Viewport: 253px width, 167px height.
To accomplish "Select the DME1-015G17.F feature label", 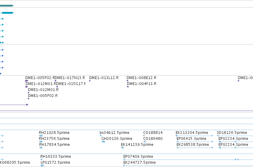I will coord(71,84).
